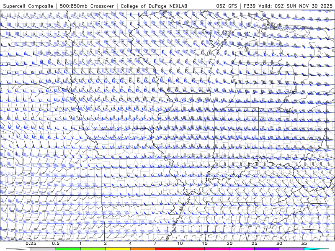This screenshot has width=335, height=251.
Task: Click the "College of DuPage NEXLAB" text
Action: point(154,6)
